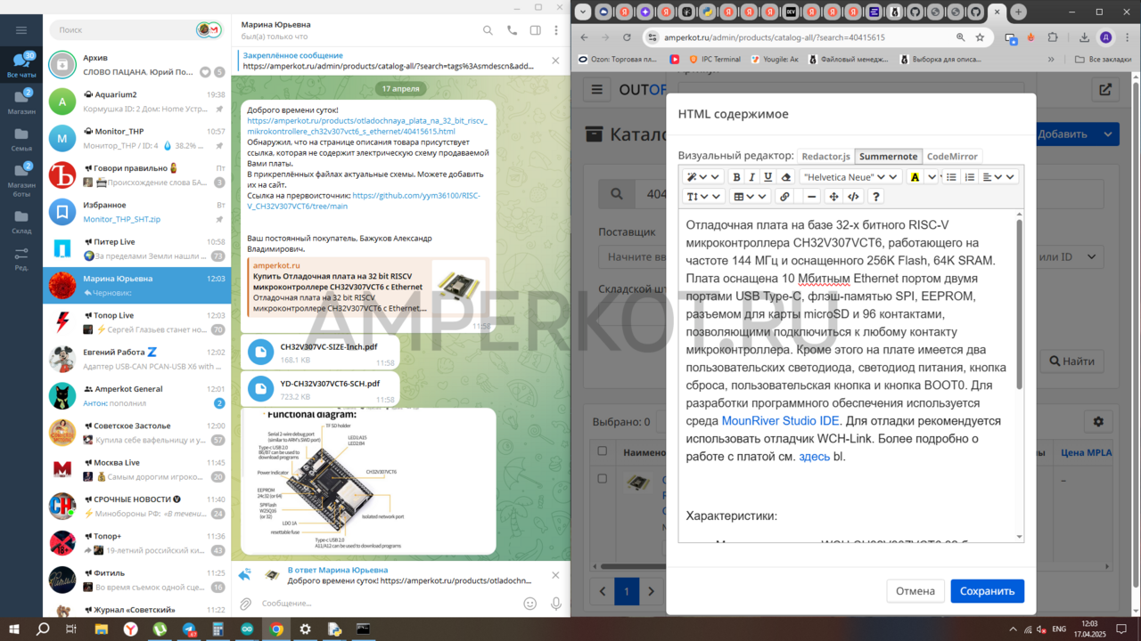The height and width of the screenshot is (641, 1141).
Task: Click the HTML editor vertical scrollbar
Action: [1019, 303]
